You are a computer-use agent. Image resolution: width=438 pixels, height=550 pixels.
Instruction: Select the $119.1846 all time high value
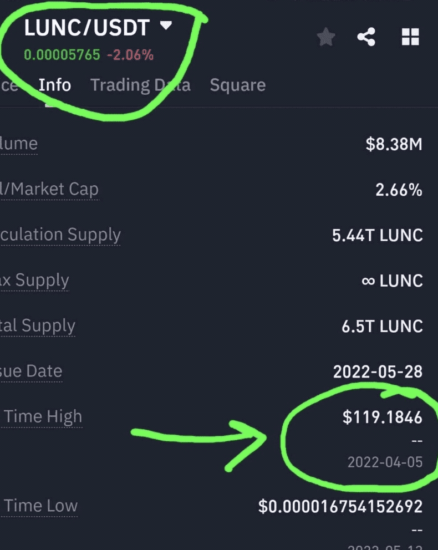tap(382, 417)
